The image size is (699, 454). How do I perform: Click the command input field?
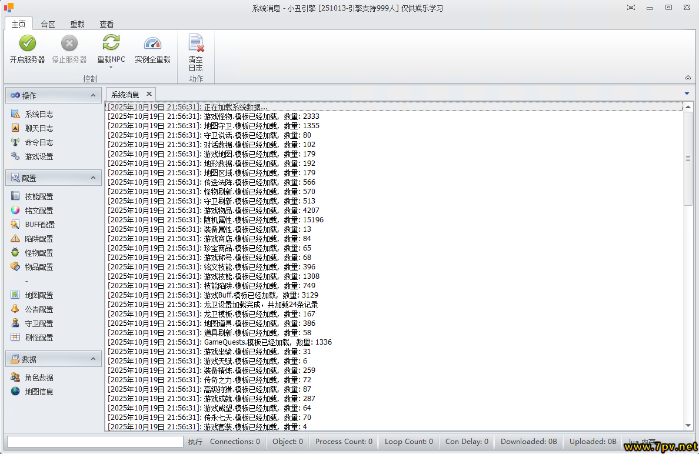[x=95, y=442]
